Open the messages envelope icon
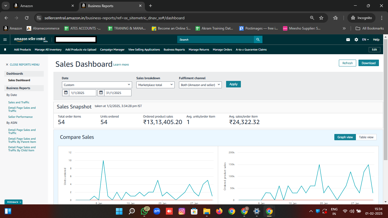The image size is (388, 218). (x=348, y=40)
